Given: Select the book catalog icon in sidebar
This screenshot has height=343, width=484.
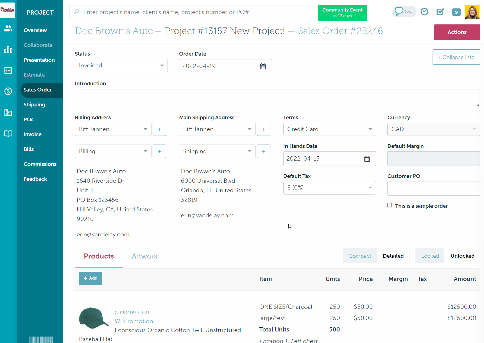Looking at the screenshot, I should click(x=8, y=134).
